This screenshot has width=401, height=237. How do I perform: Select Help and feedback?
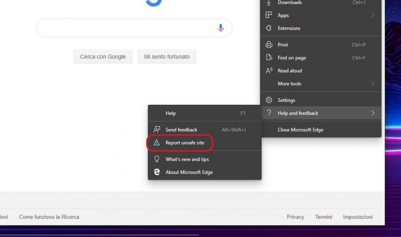click(x=321, y=113)
